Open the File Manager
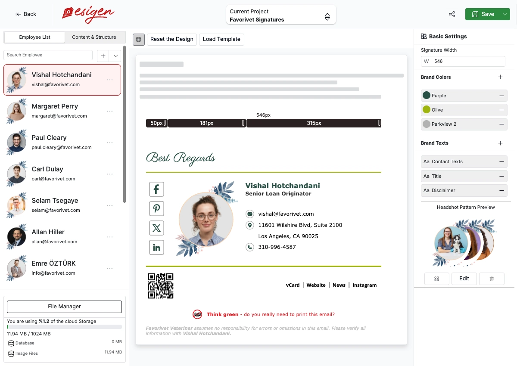The width and height of the screenshot is (517, 366). point(64,307)
